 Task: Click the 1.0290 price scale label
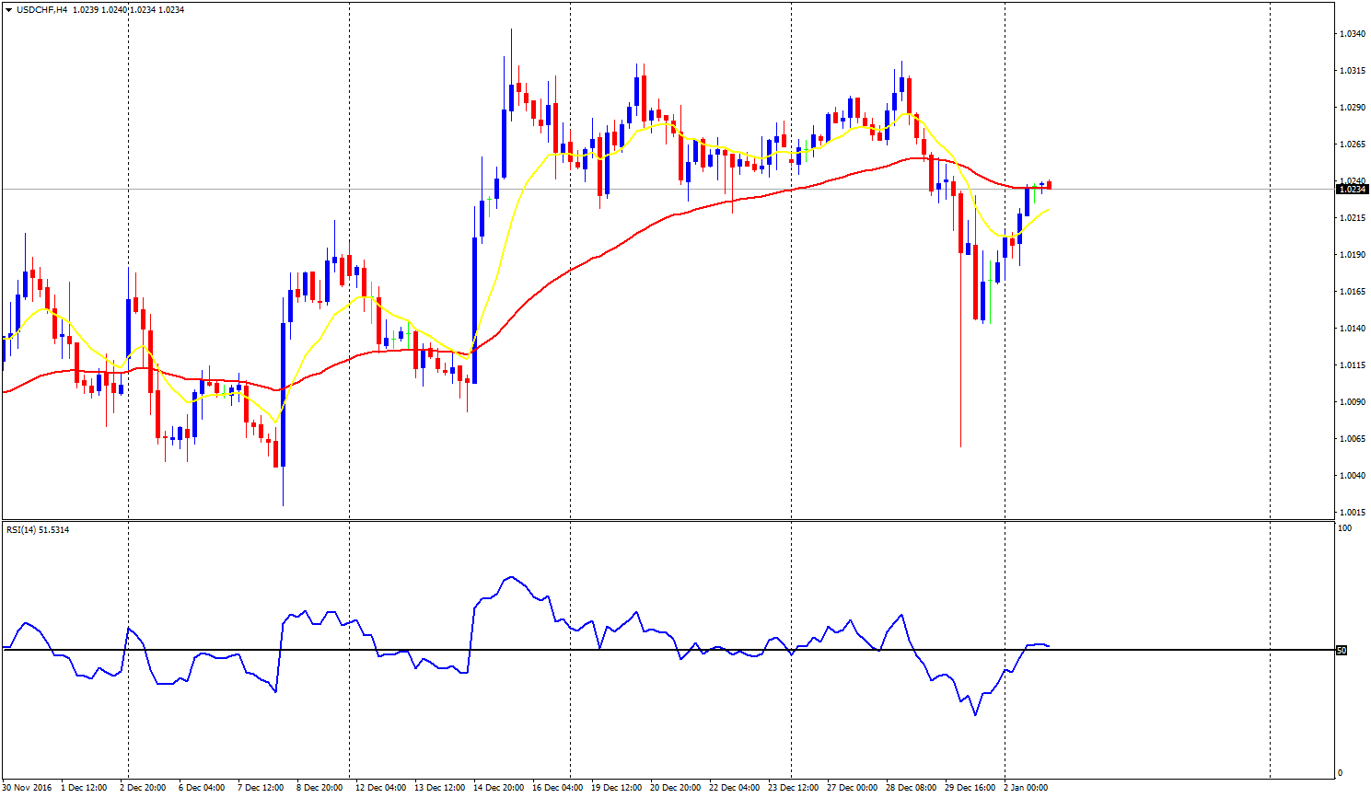point(1352,108)
